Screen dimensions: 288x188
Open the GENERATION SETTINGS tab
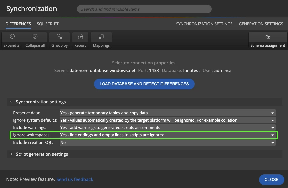pyautogui.click(x=261, y=24)
